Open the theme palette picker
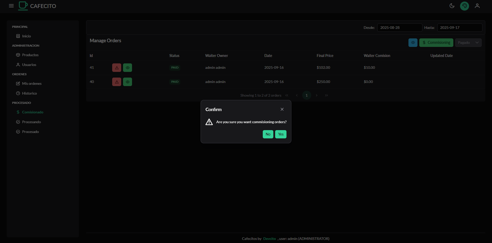The image size is (492, 243). point(464,6)
